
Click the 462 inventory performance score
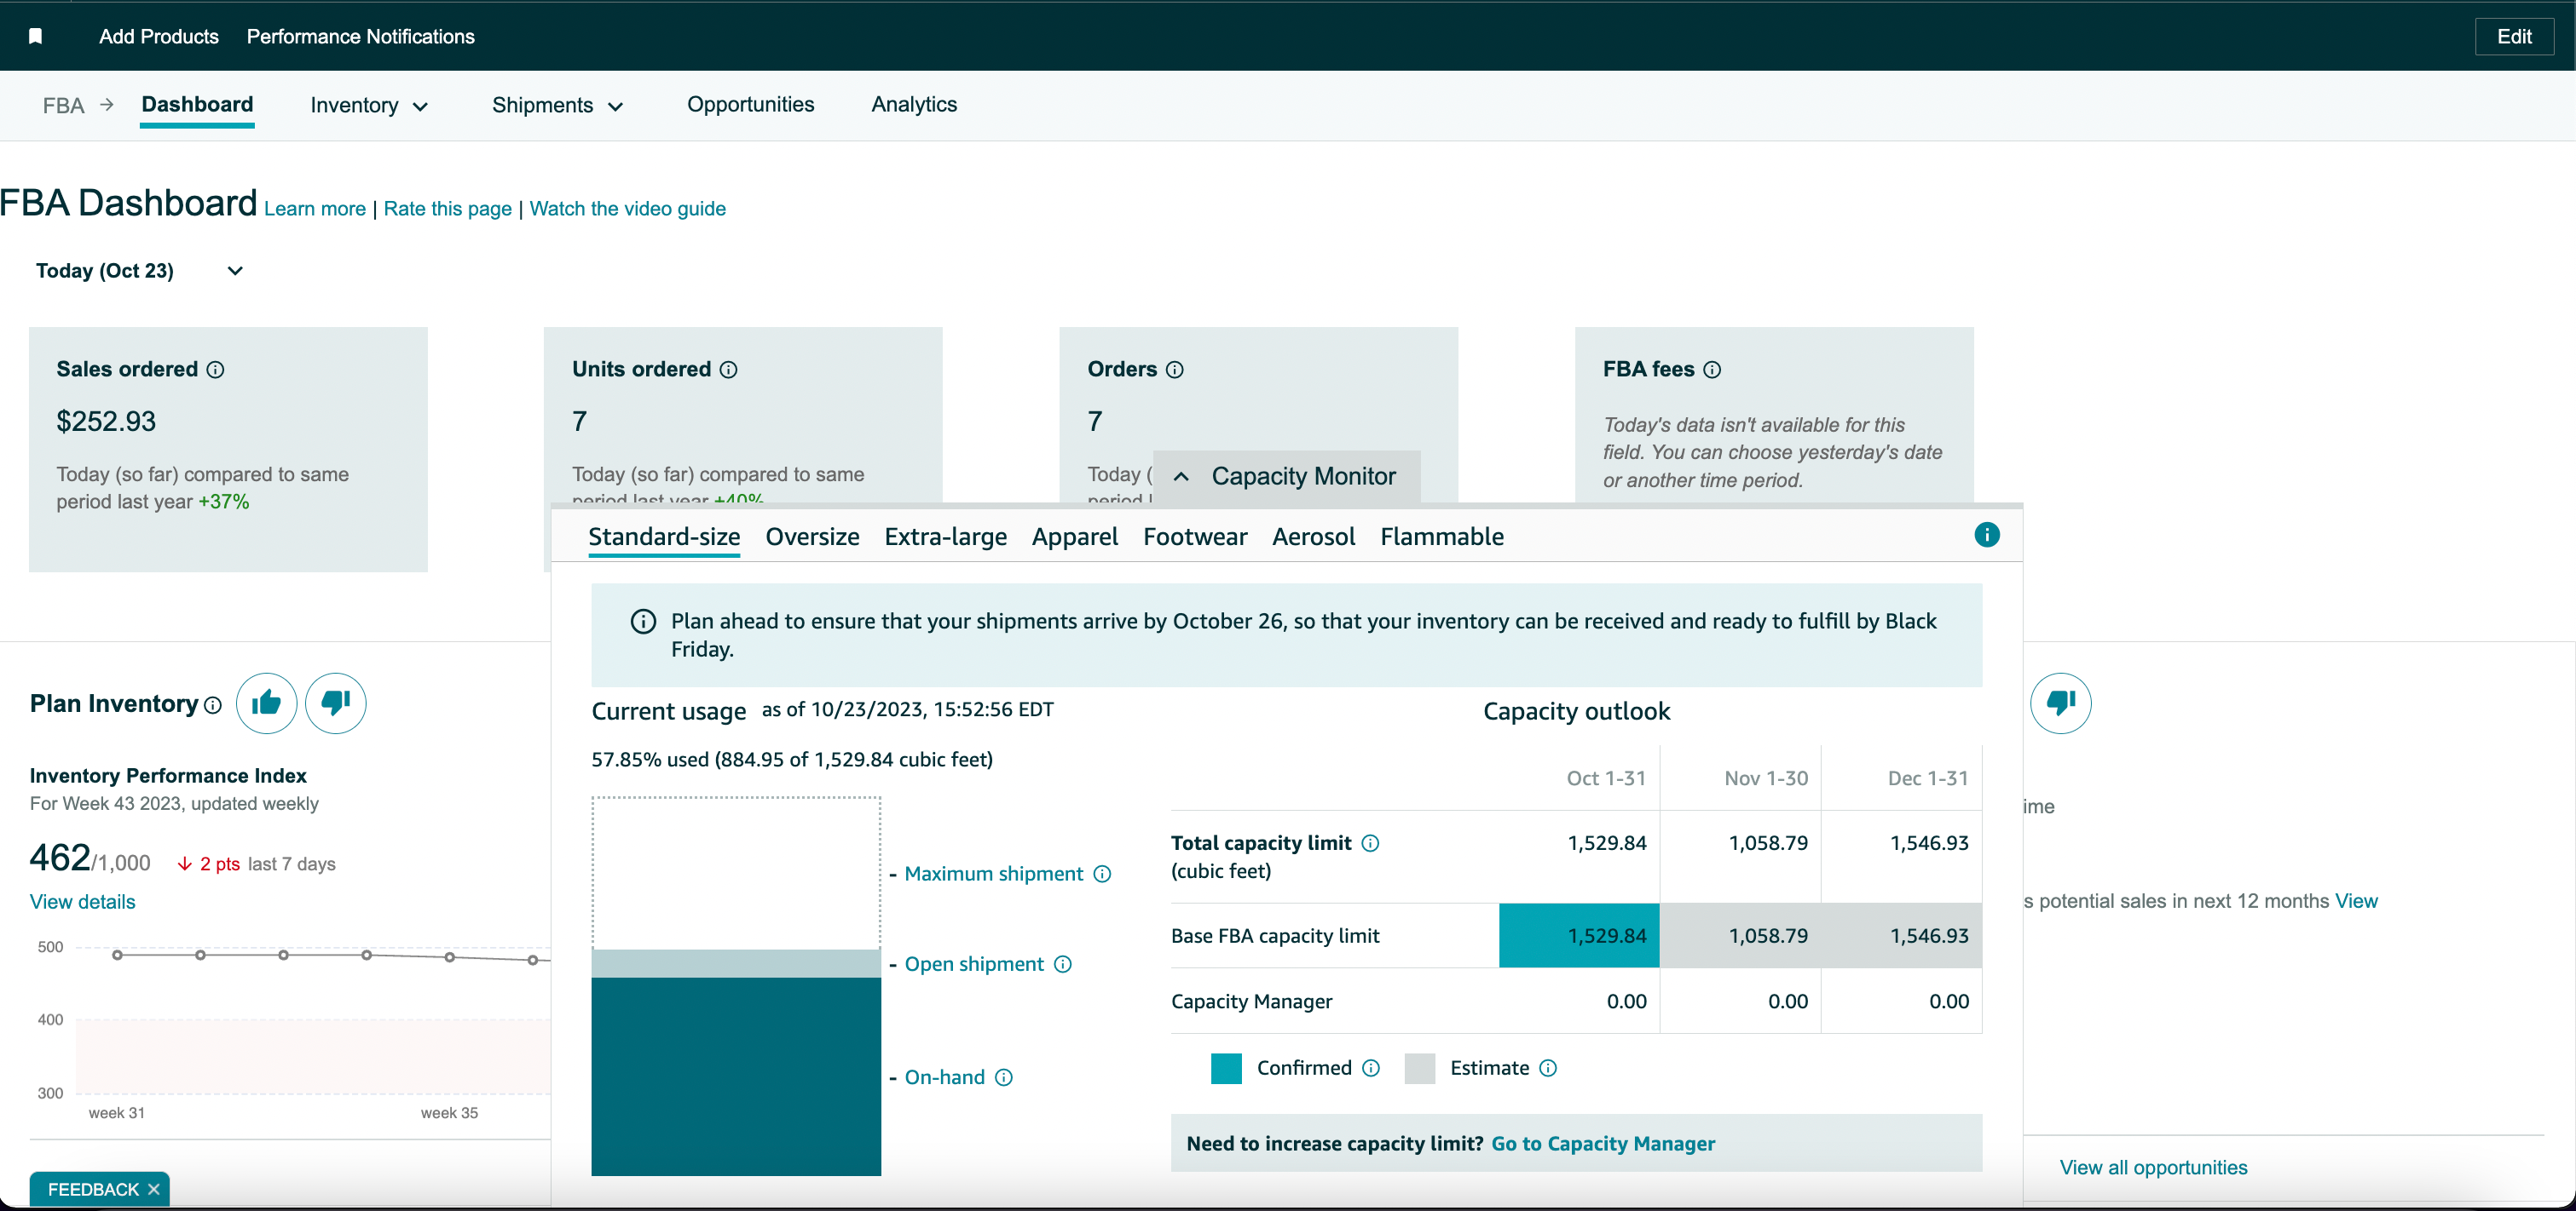point(60,858)
